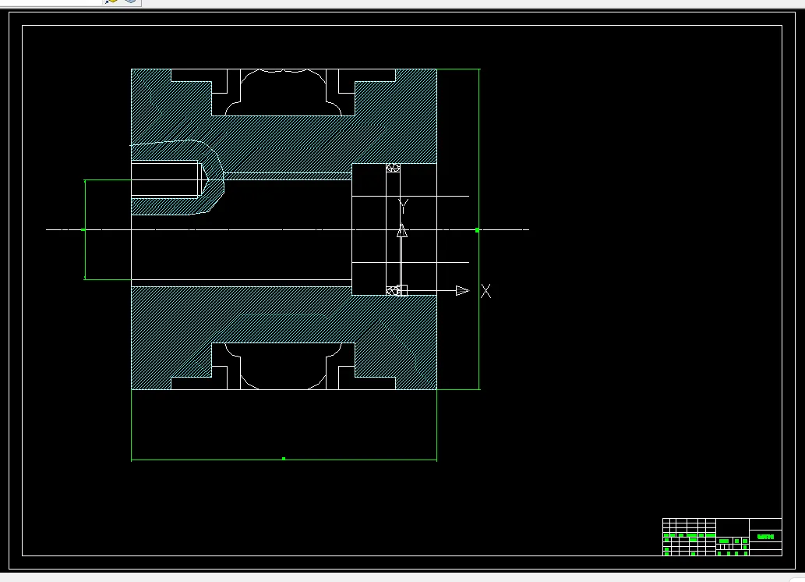Select the top groove cavity profile
Viewport: 805px width, 582px height.
(x=284, y=92)
